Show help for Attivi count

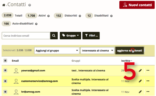coord(48,16)
